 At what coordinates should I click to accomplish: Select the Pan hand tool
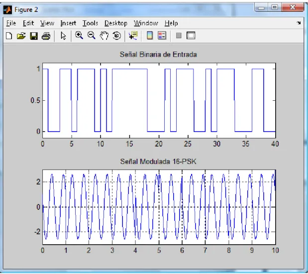(x=104, y=36)
